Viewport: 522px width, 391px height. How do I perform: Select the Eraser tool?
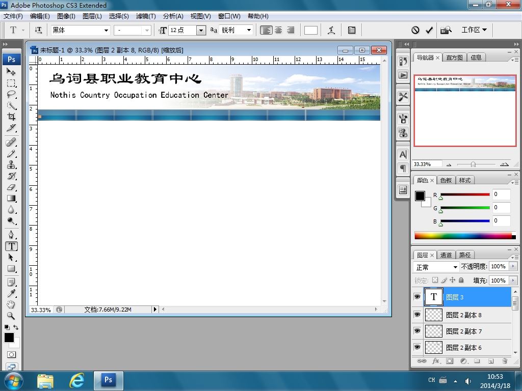(11, 187)
